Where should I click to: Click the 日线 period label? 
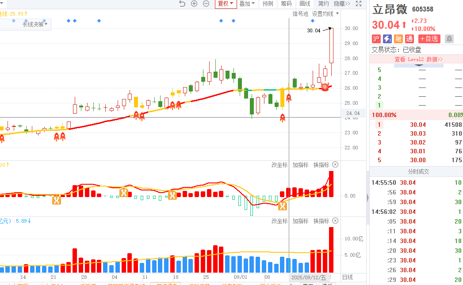tap(347, 277)
